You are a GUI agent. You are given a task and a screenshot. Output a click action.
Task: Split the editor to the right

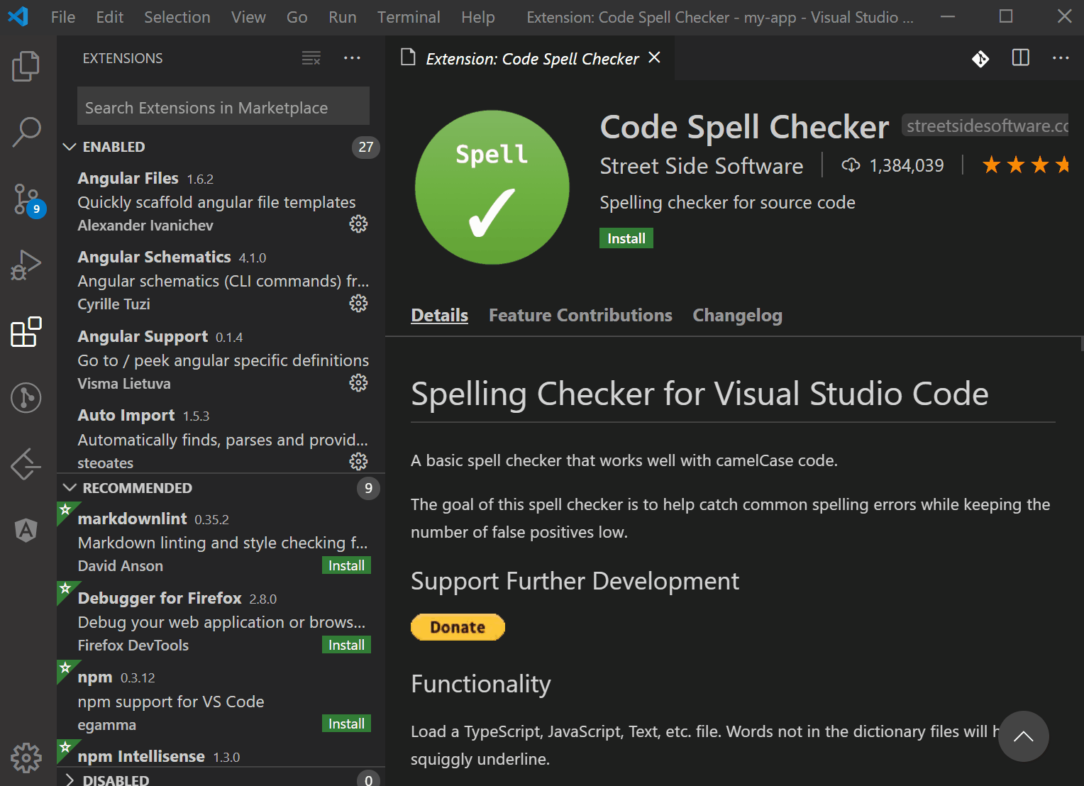click(x=1021, y=58)
